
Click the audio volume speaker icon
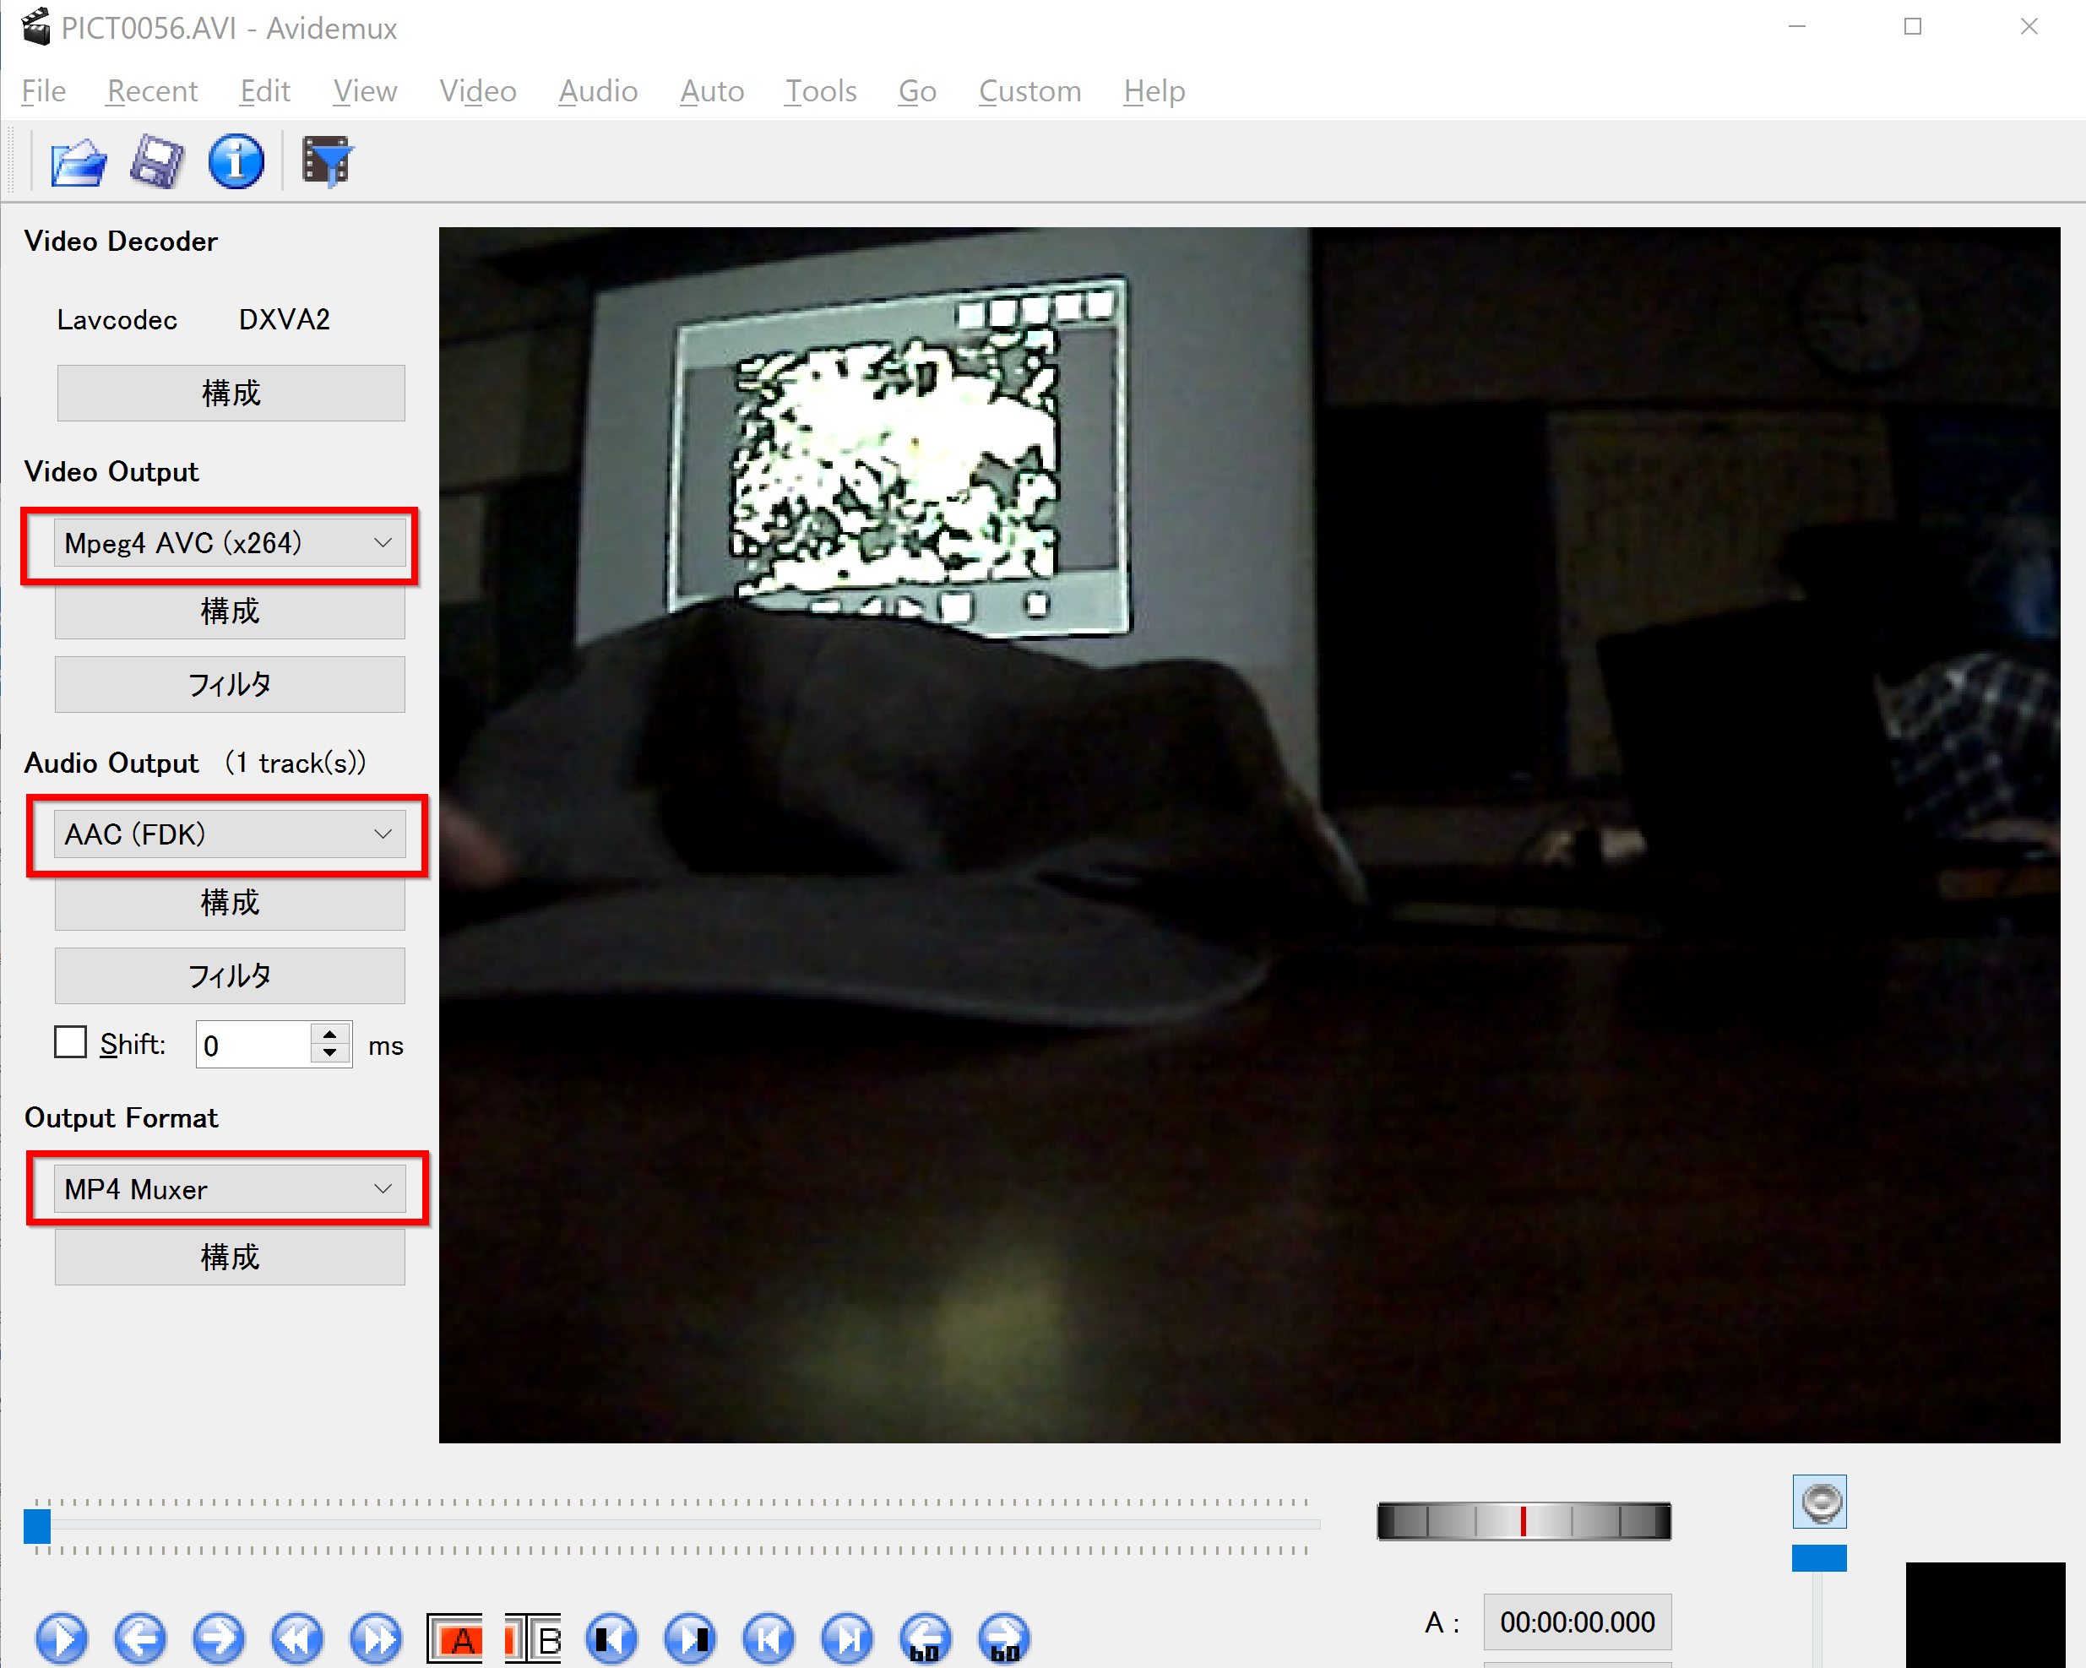[x=1819, y=1502]
